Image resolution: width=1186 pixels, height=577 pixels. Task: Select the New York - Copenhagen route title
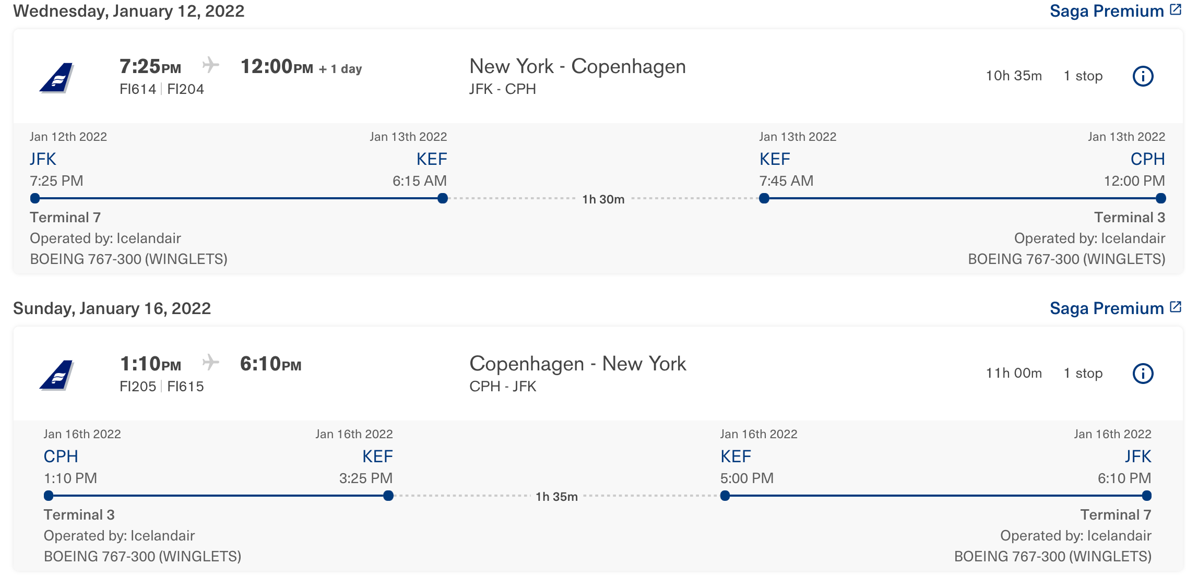(x=577, y=66)
